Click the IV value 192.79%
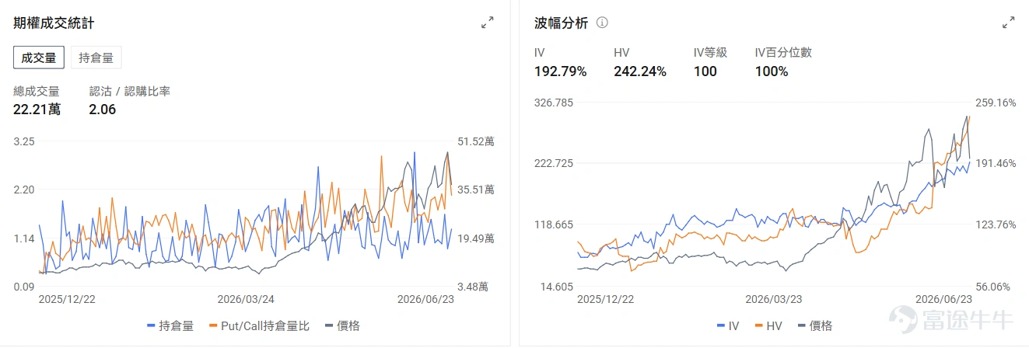Image resolution: width=1029 pixels, height=348 pixels. click(x=560, y=71)
